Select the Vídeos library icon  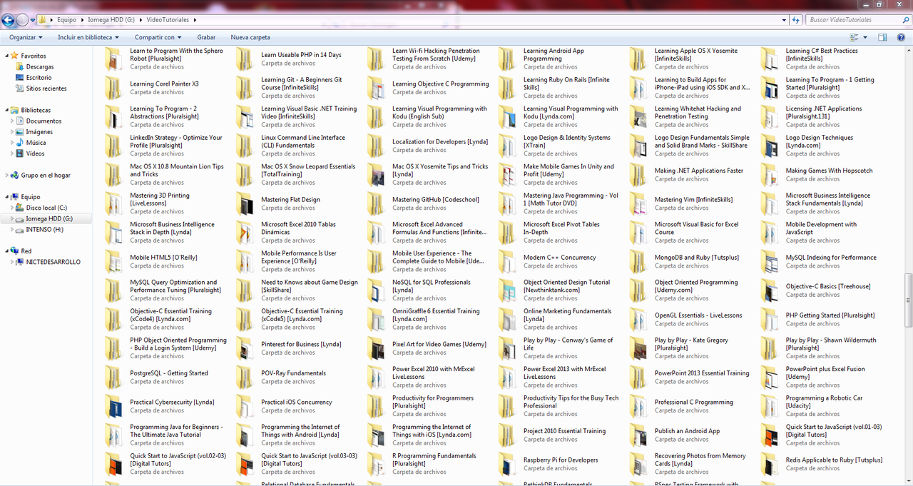click(x=20, y=153)
